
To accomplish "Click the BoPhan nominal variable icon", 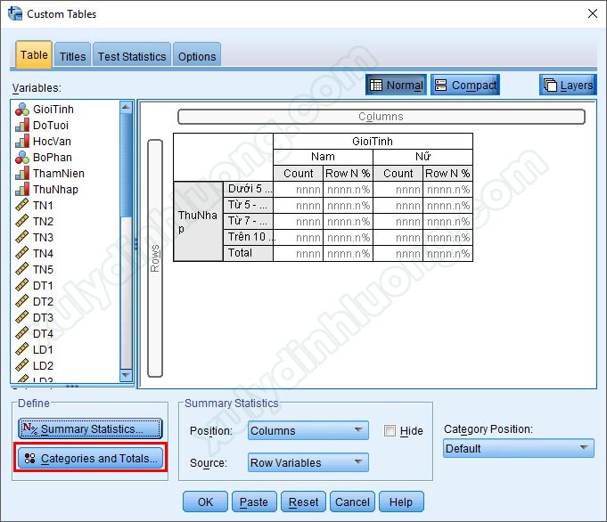I will (22, 158).
